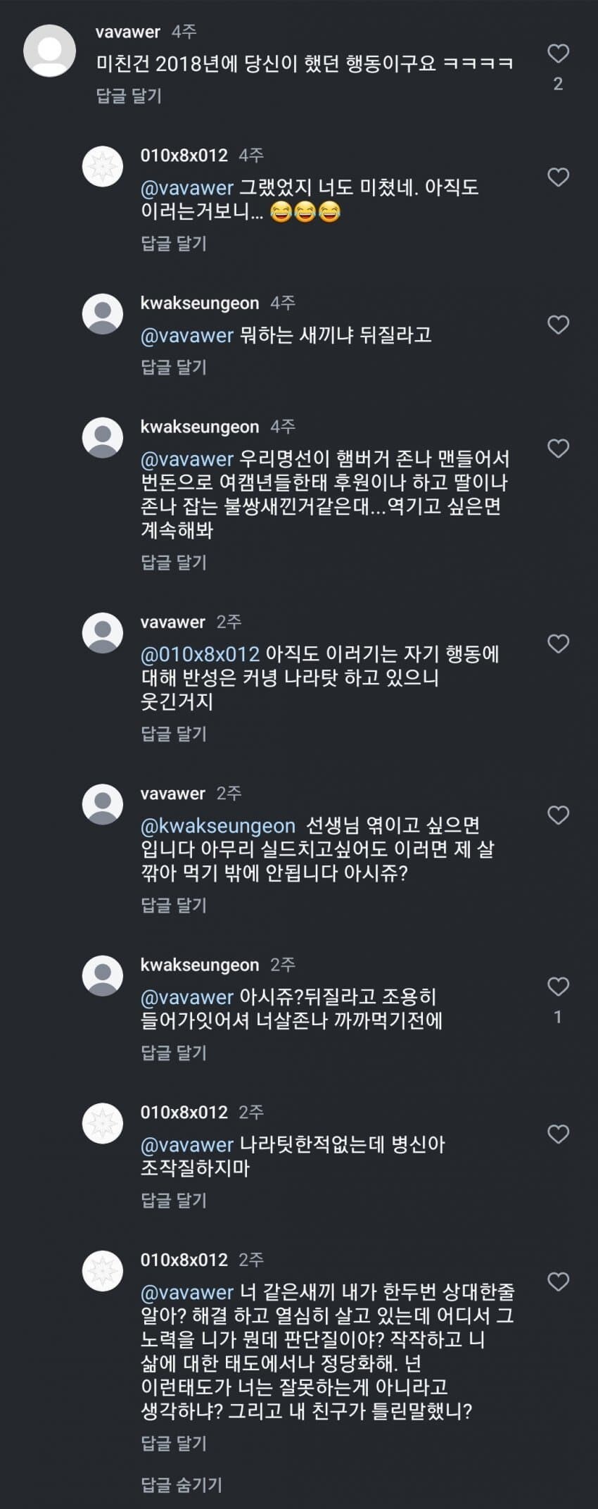Click the heart on kwakseungeon's hamburger comment
Viewport: 598px width, 1509px height.
(x=559, y=449)
